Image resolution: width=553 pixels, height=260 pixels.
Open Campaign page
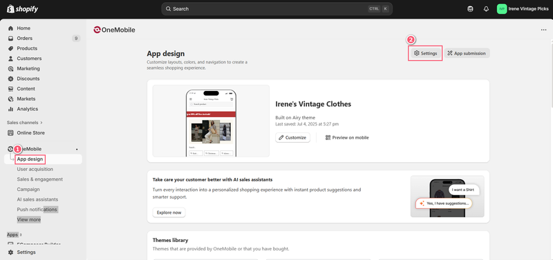[x=28, y=189]
